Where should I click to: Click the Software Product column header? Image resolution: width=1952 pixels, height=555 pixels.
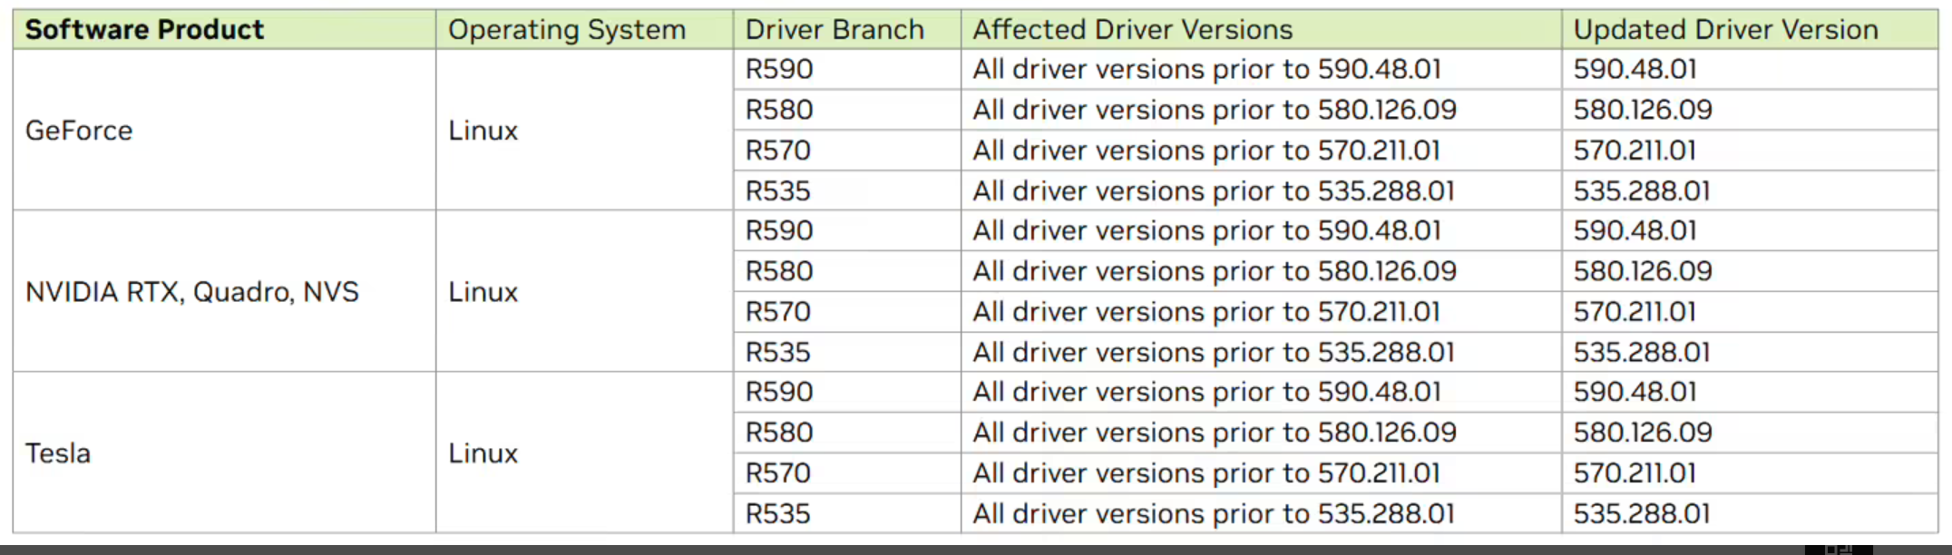click(145, 30)
